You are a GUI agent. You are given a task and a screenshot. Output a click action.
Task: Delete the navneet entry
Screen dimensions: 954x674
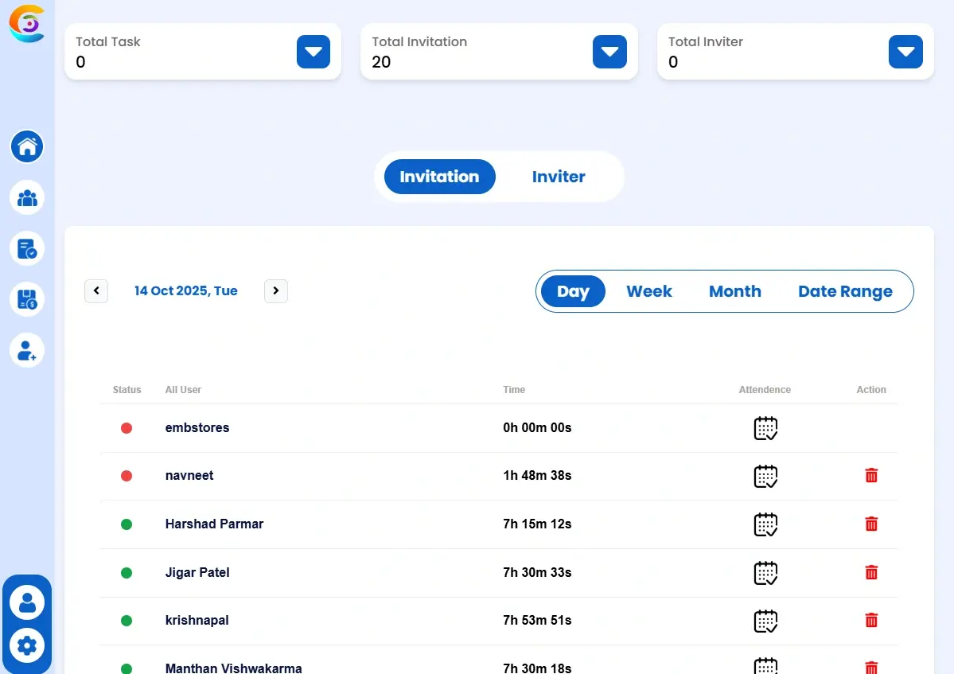click(871, 475)
